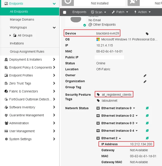Screen dimensions: 162x166
Task: Click the IP Address value 10.212.134.200
Action: (x=141, y=144)
